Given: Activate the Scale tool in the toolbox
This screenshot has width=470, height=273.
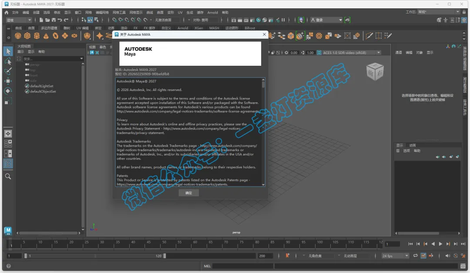Looking at the screenshot, I should coord(8,101).
